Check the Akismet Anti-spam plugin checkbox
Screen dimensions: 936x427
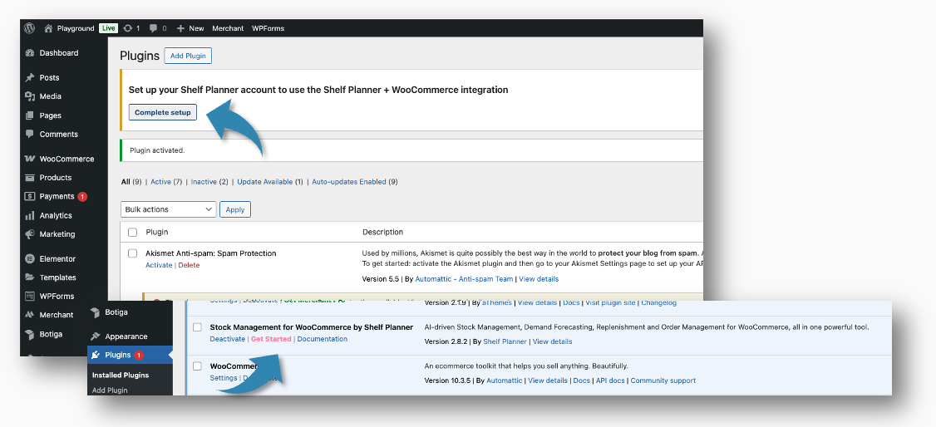tap(132, 253)
